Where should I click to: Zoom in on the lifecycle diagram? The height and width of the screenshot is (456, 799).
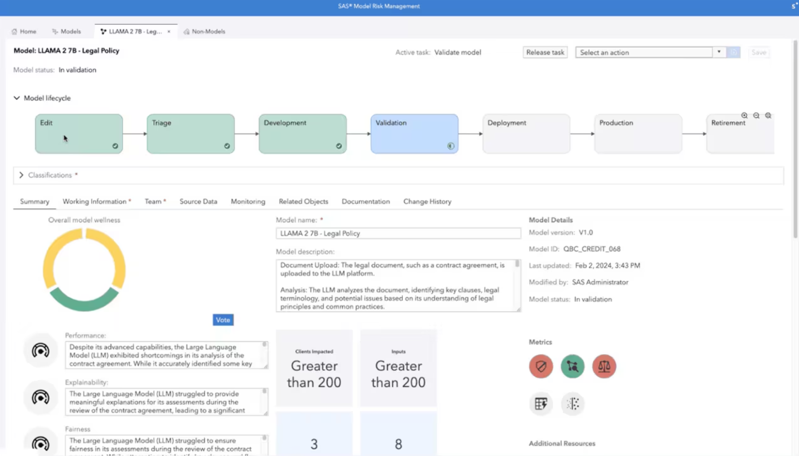744,115
